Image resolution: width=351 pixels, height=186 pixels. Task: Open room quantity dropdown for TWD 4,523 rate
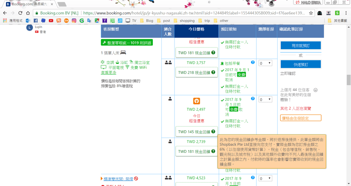265,178
